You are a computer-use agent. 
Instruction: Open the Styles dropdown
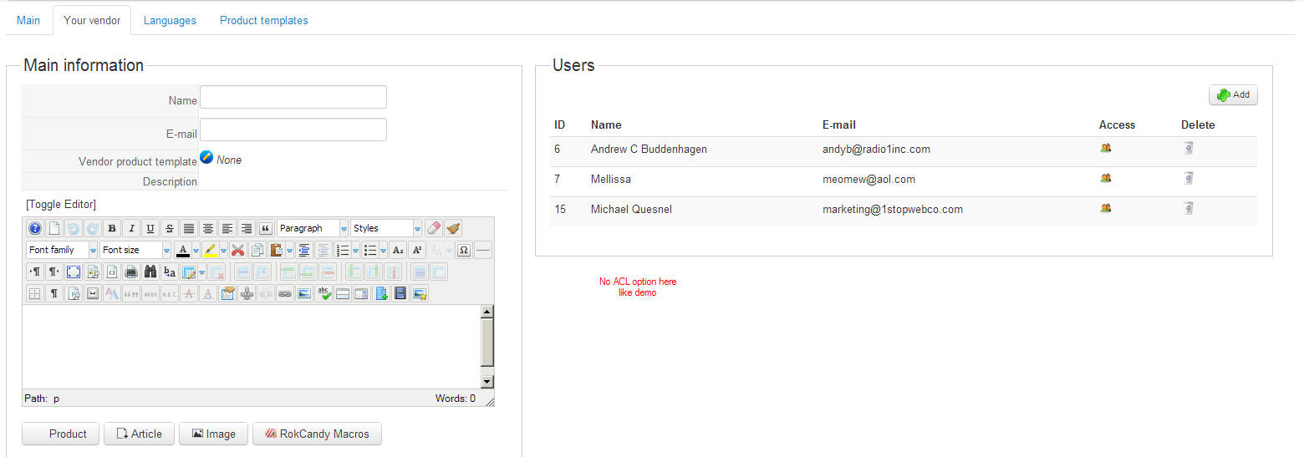pos(386,228)
